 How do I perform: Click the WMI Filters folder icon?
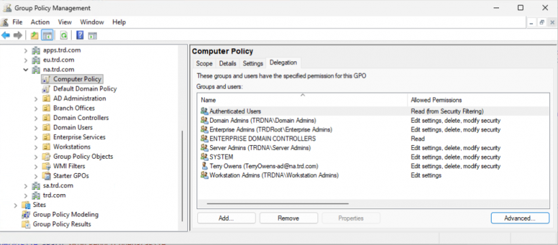(x=46, y=166)
